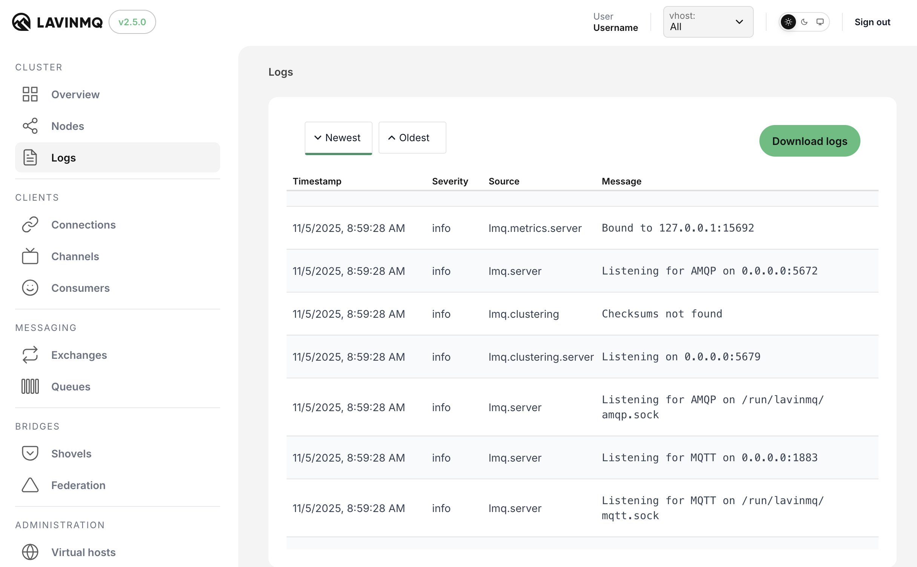
Task: Enable dark mode with the moon icon
Action: coord(804,22)
